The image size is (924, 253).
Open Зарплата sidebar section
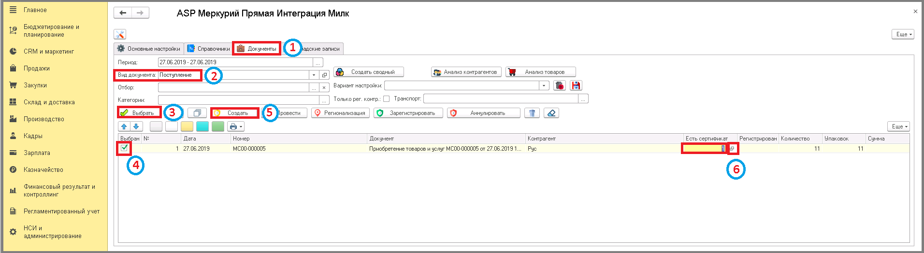pyautogui.click(x=37, y=153)
